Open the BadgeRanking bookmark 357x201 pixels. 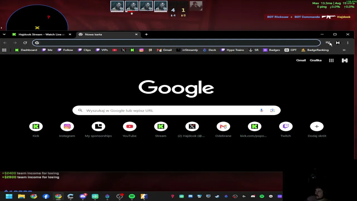click(315, 50)
